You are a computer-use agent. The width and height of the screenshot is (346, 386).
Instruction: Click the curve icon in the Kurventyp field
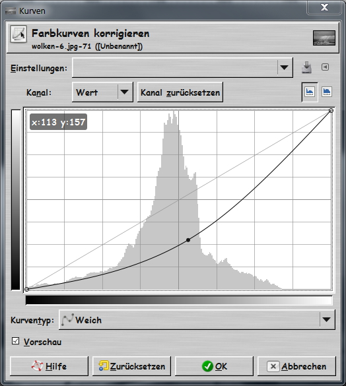click(x=67, y=319)
